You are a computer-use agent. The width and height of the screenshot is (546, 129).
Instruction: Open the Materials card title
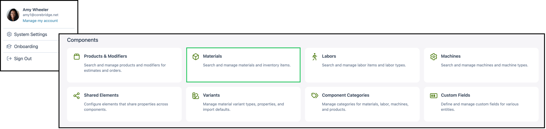point(212,56)
